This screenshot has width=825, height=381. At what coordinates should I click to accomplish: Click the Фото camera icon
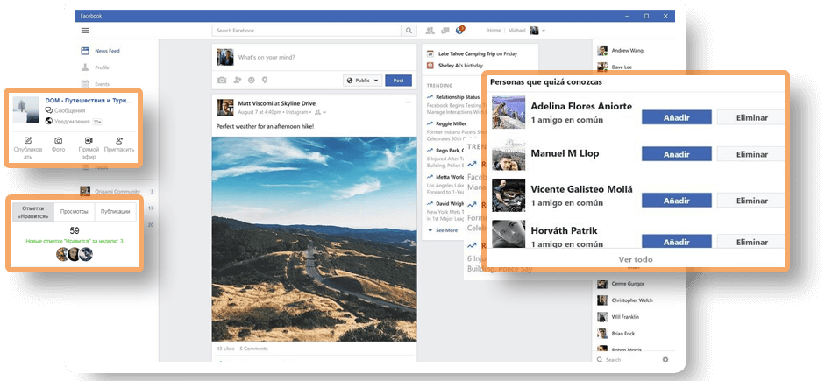59,140
